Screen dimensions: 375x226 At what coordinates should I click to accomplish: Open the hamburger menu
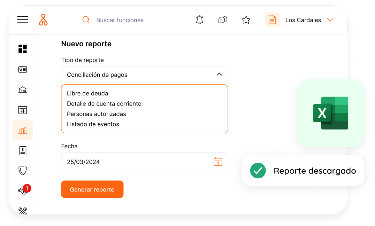[23, 20]
